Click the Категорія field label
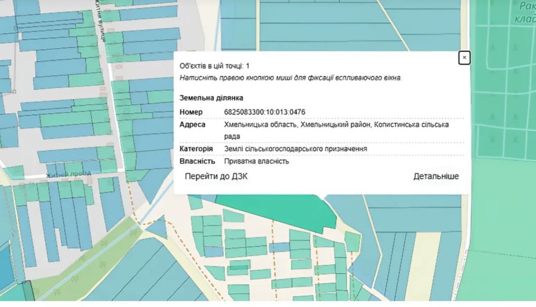 pos(196,149)
